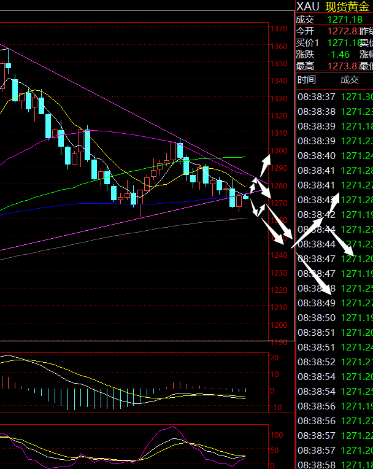The height and width of the screenshot is (469, 373).
Task: Click the MACD axis label 20
Action: tap(274, 358)
